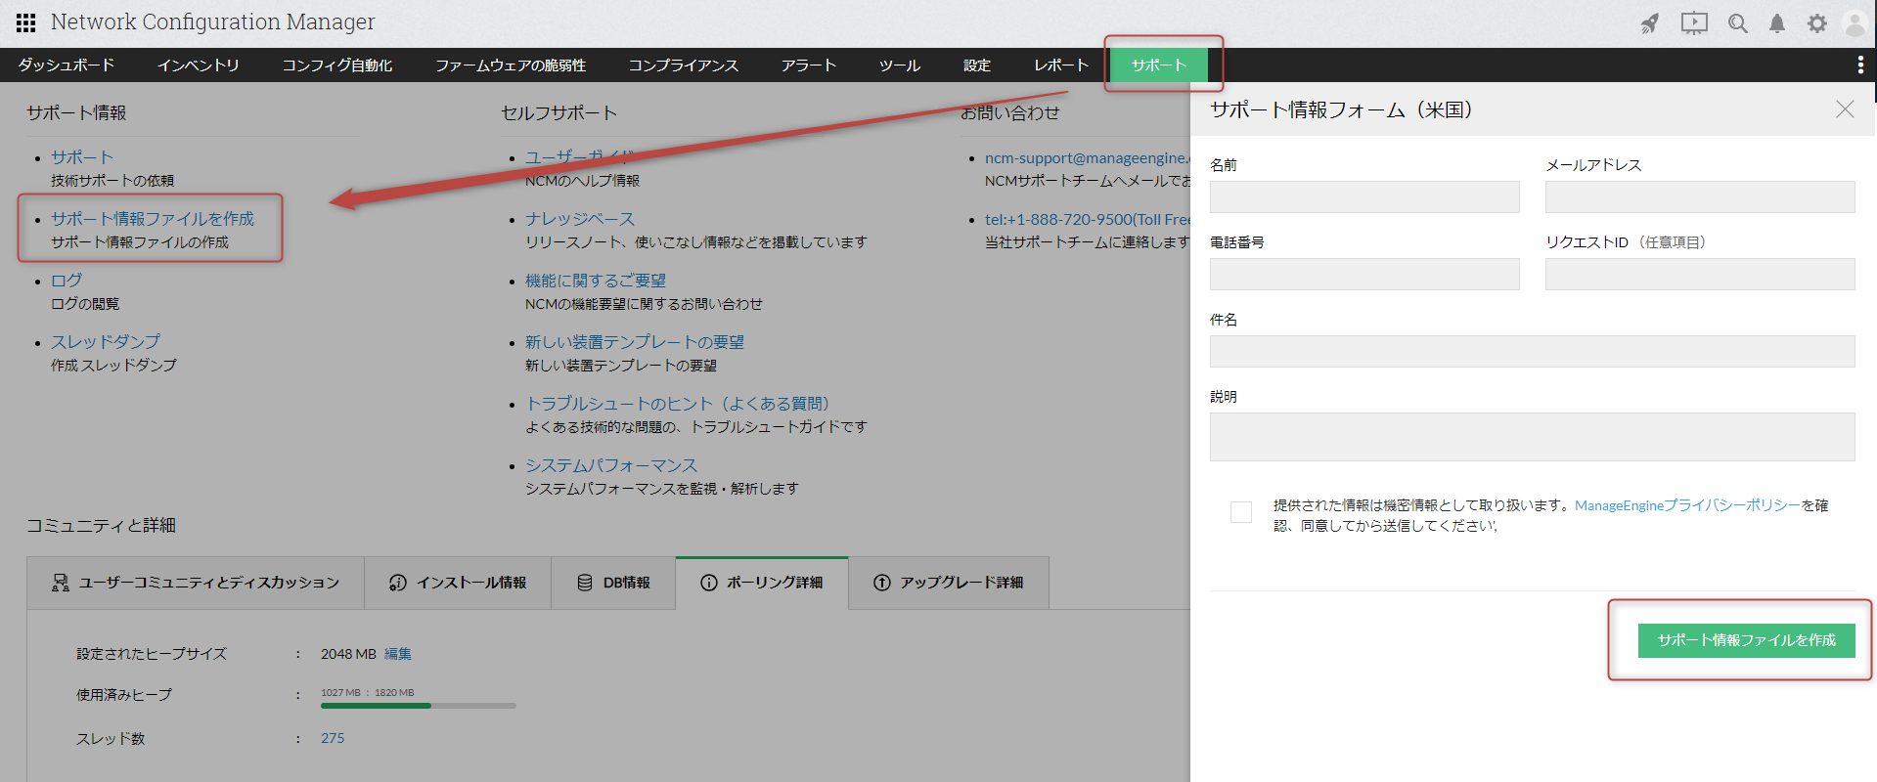Click the user profile avatar
The height and width of the screenshot is (782, 1877).
[1855, 23]
